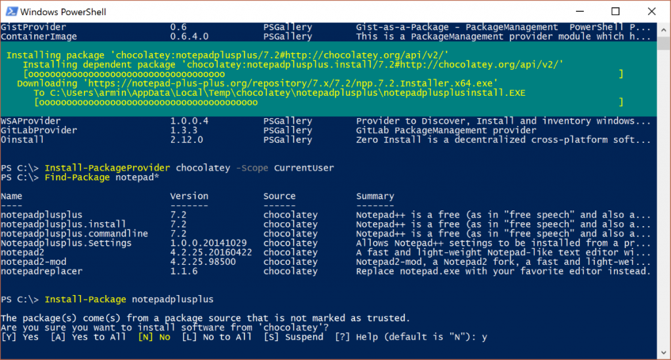Click the first install progress bar
Viewport: 671px width, 360px height.
(323, 74)
